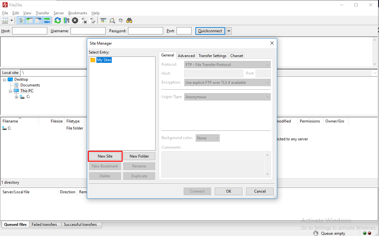The height and width of the screenshot is (236, 379).
Task: Click the Password input field
Action: 146,31
